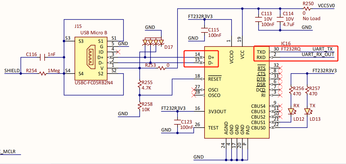Click the DCD pin name
346x164 pixels.
(261, 90)
